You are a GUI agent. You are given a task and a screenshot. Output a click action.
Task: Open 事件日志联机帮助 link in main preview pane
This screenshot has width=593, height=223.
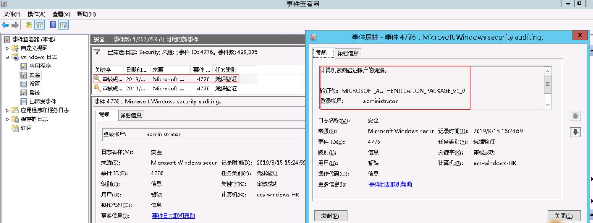[x=173, y=216]
